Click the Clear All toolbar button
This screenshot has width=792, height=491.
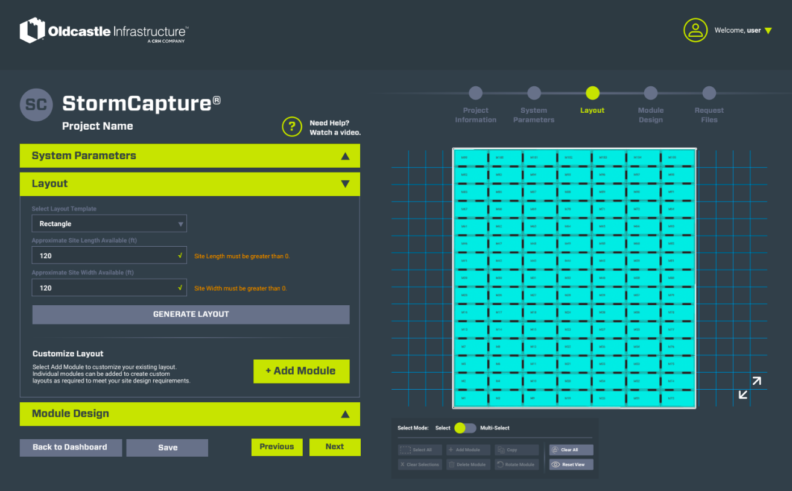(571, 450)
